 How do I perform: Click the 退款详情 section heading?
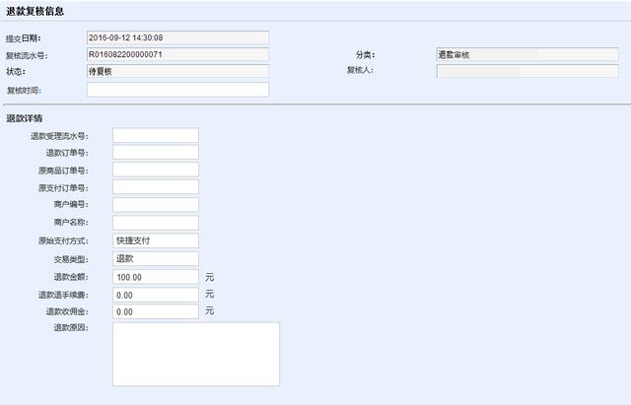point(24,118)
